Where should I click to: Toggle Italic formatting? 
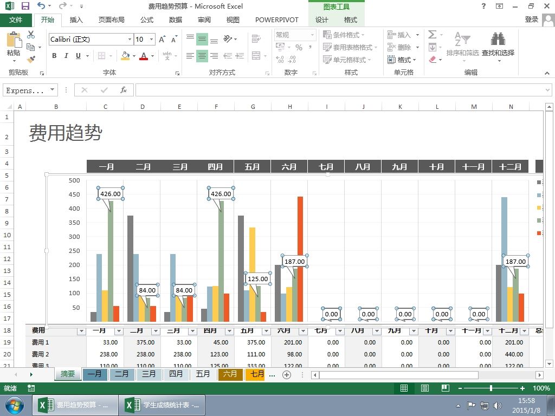(66, 56)
